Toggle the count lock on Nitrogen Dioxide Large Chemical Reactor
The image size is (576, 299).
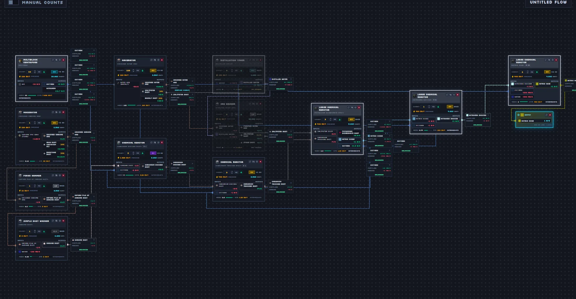click(438, 107)
